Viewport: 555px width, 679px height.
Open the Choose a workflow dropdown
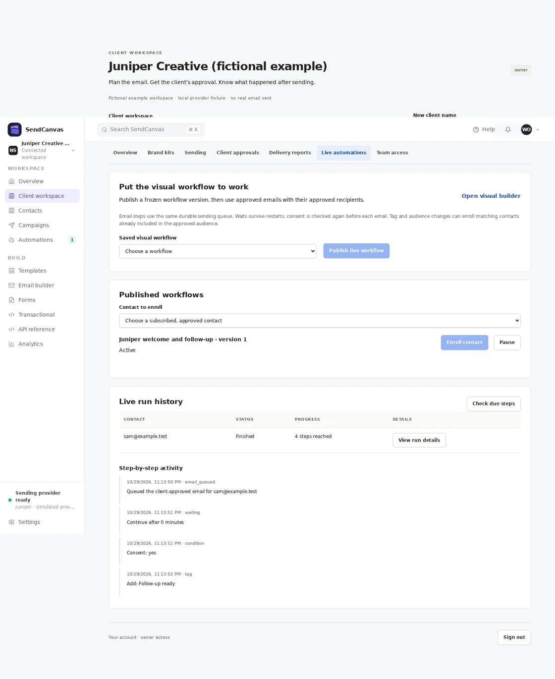[218, 251]
